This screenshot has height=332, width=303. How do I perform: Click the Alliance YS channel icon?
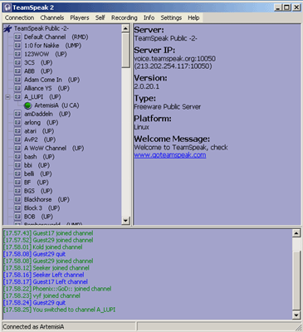point(17,88)
